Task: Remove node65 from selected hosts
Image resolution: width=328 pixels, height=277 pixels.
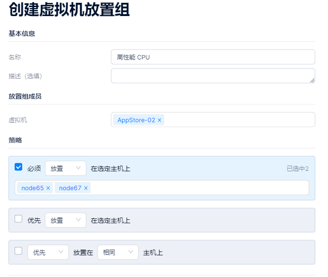Action: (x=48, y=188)
